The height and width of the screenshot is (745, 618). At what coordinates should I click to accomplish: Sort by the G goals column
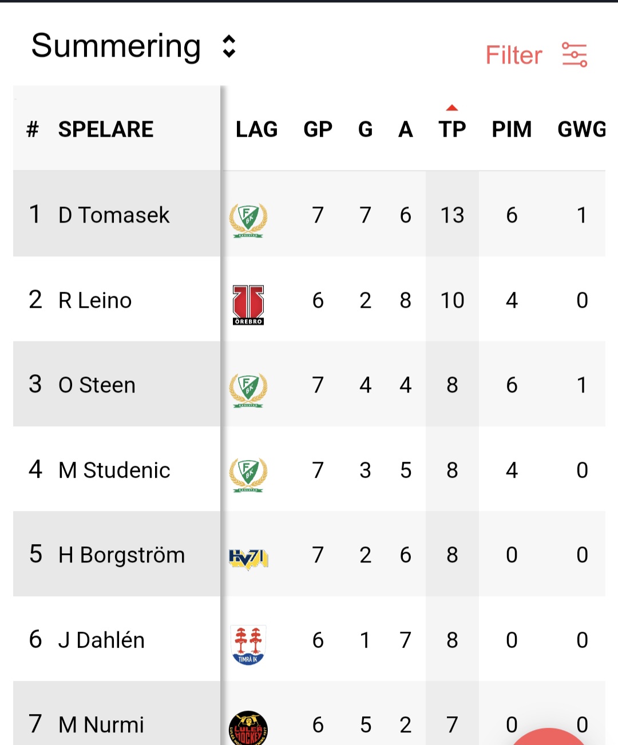coord(365,129)
